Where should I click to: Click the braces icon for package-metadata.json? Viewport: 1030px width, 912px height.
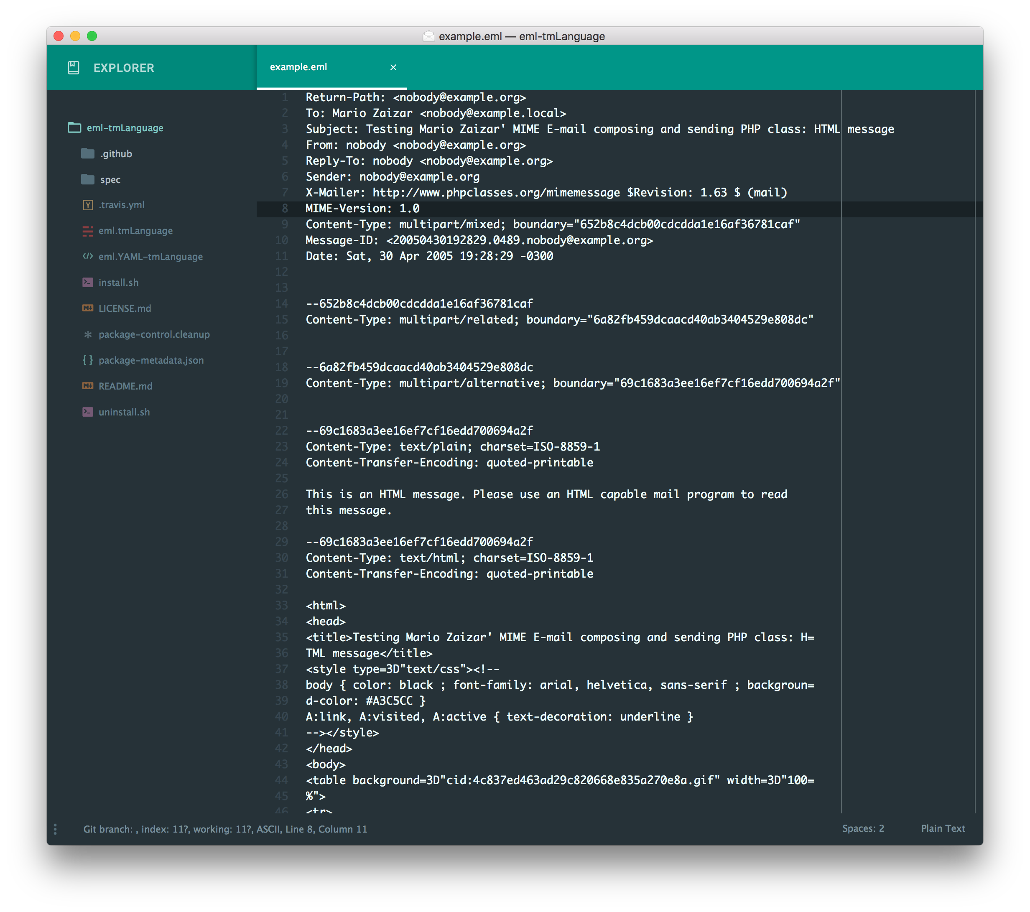(x=88, y=360)
